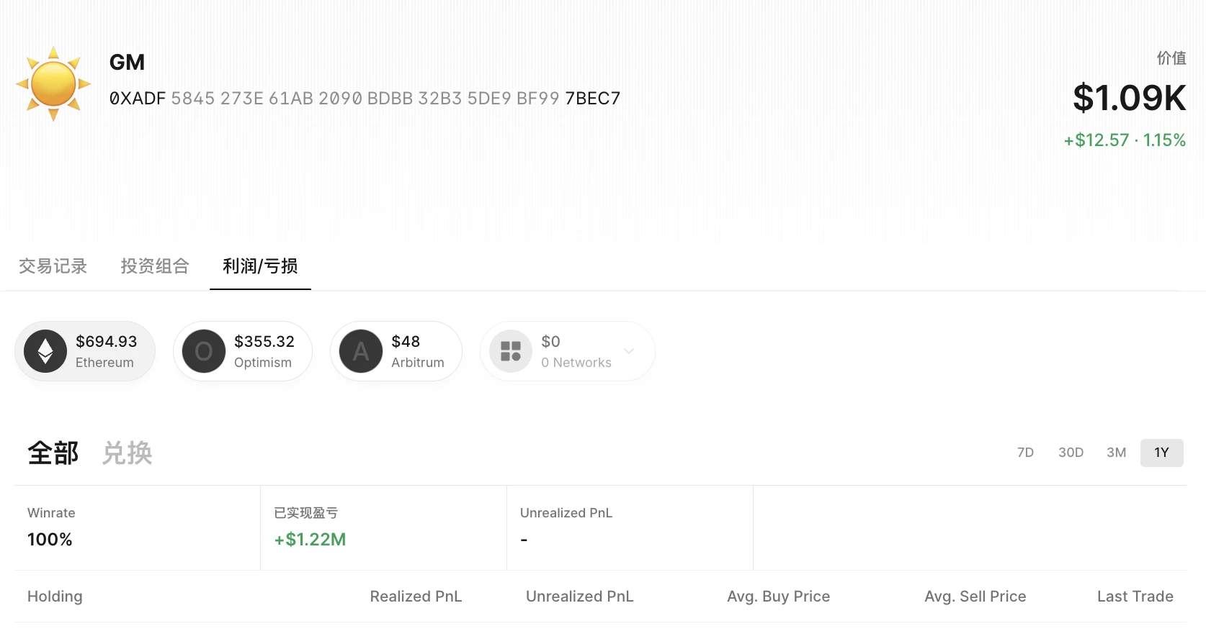The height and width of the screenshot is (639, 1206).
Task: Choose the 3M time period
Action: pyautogui.click(x=1116, y=453)
